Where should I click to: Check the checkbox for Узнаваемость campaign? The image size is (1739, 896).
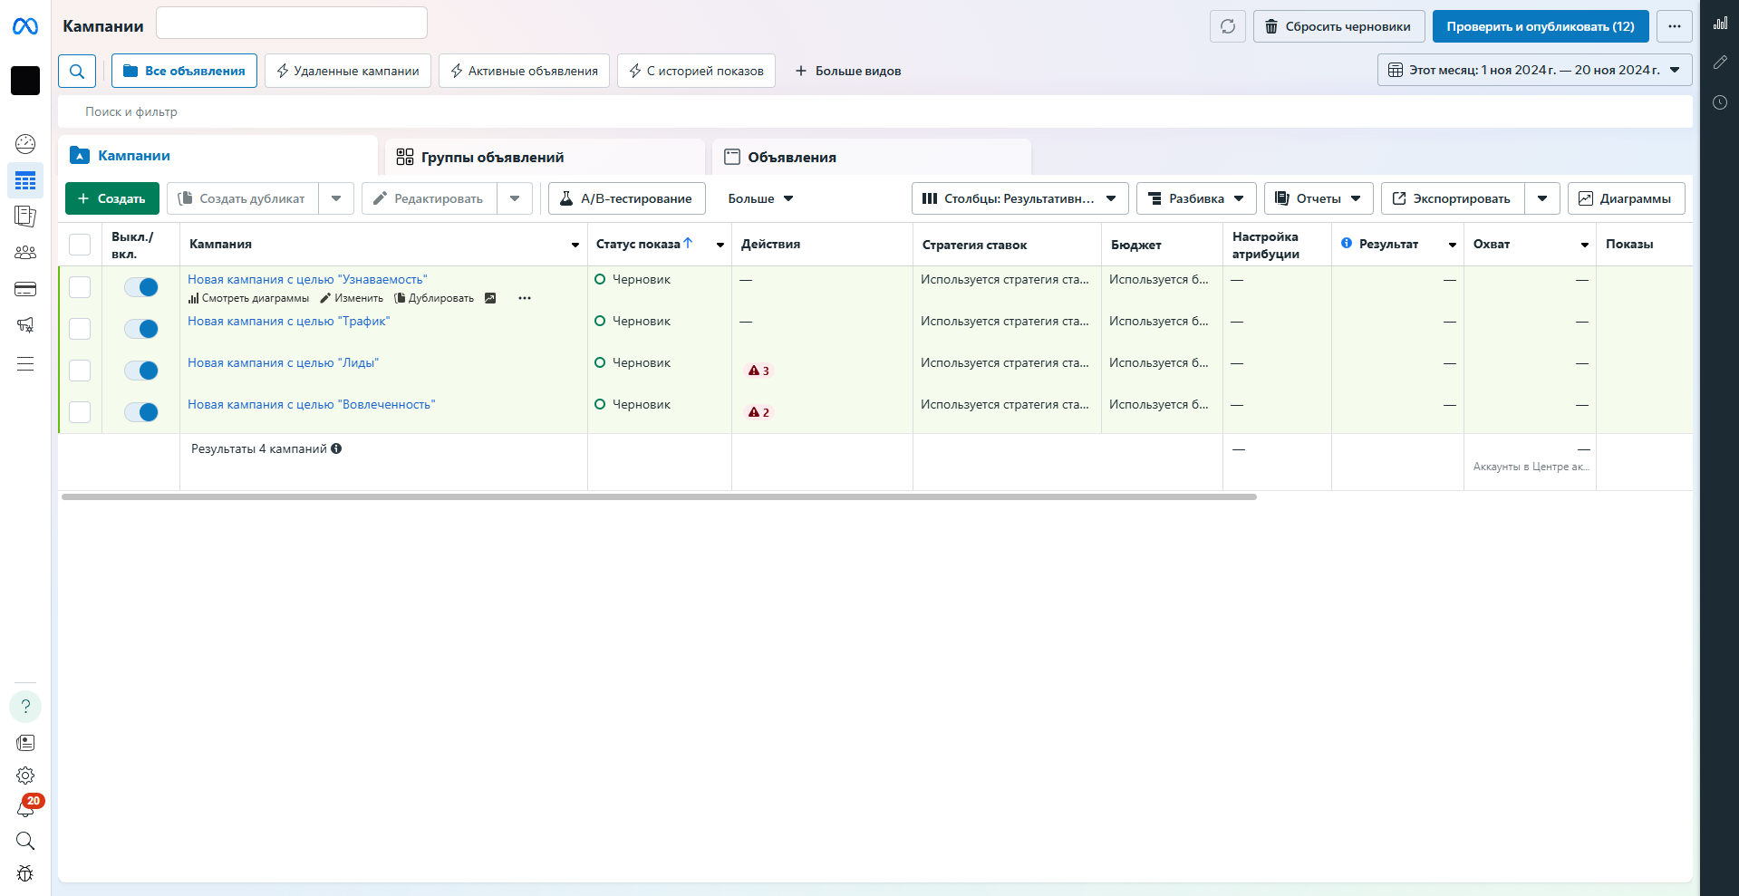point(80,287)
